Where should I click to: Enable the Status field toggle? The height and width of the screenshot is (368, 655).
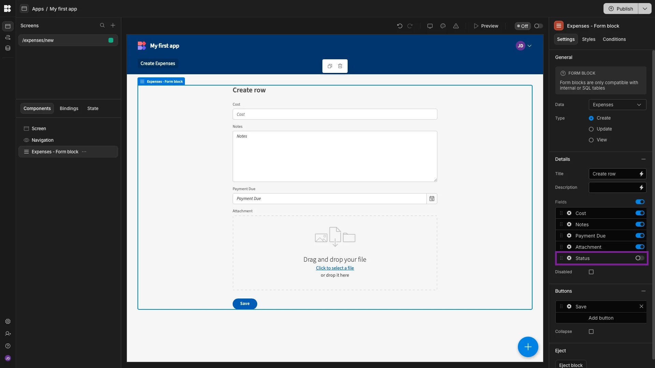pyautogui.click(x=640, y=258)
